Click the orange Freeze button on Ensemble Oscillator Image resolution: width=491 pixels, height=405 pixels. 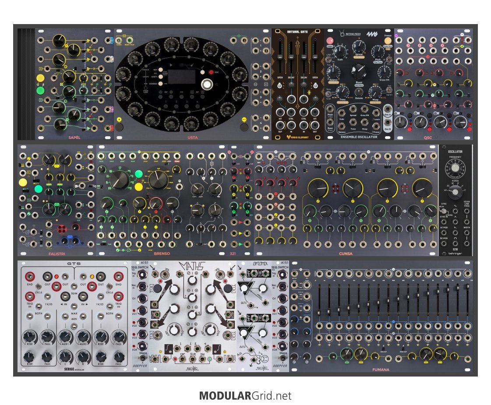(388, 41)
